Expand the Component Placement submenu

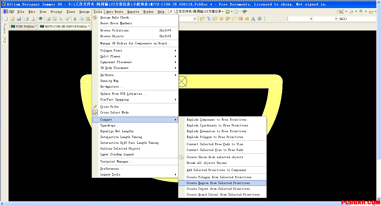coord(135,62)
